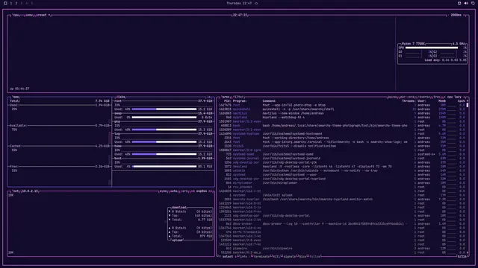The width and height of the screenshot is (478, 268).
Task: Toggle the net box label
Action: coord(16,191)
